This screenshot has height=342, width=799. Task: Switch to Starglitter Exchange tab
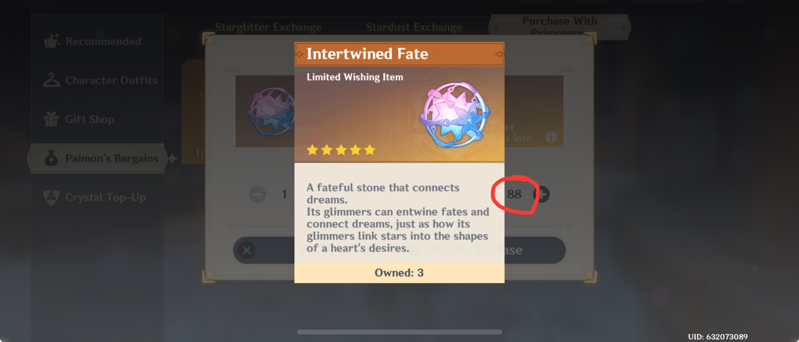click(x=268, y=27)
